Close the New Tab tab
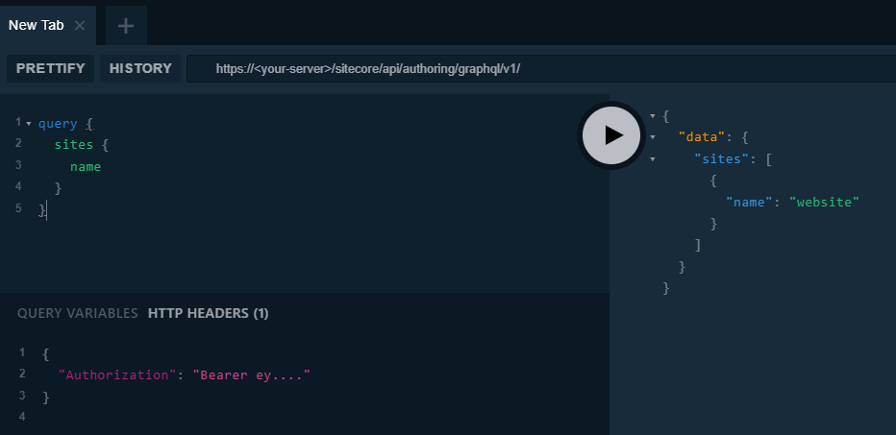The image size is (896, 435). 80,25
